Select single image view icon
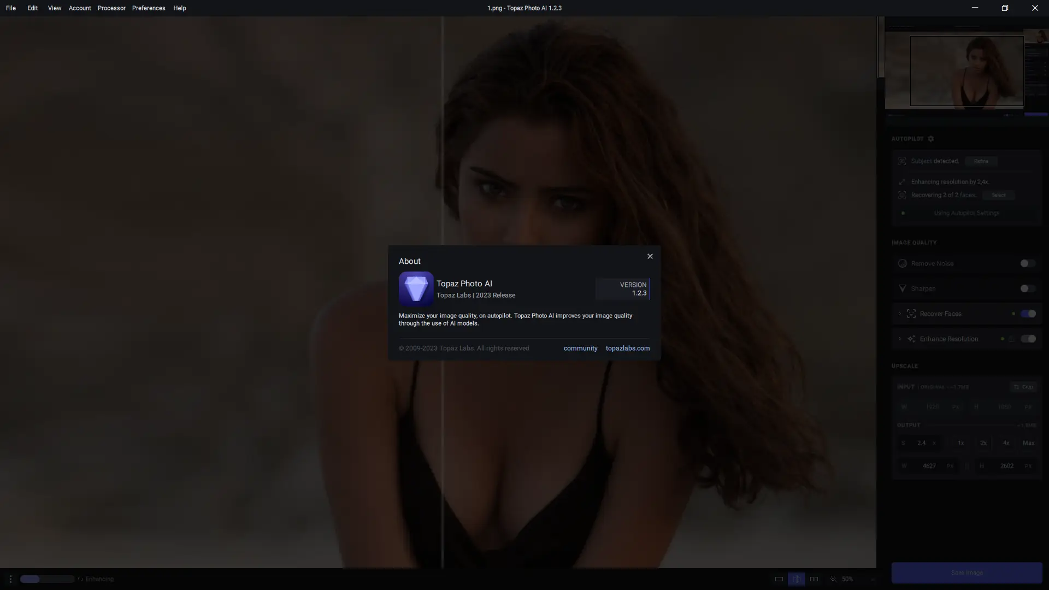 [779, 579]
